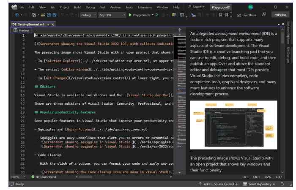Expand the New Project icon dropdown arrow
Viewport: 296px width, 190px height.
click(x=38, y=15)
